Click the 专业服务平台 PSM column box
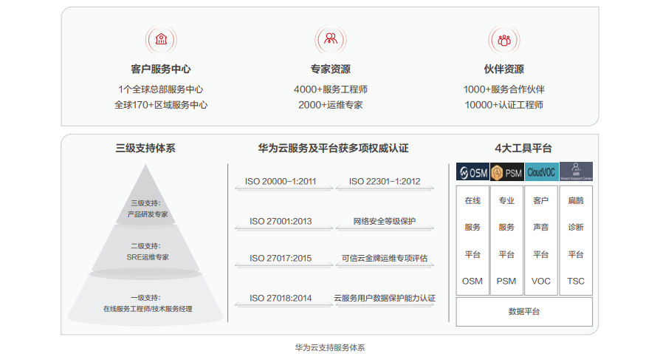This screenshot has width=660, height=354. point(506,240)
